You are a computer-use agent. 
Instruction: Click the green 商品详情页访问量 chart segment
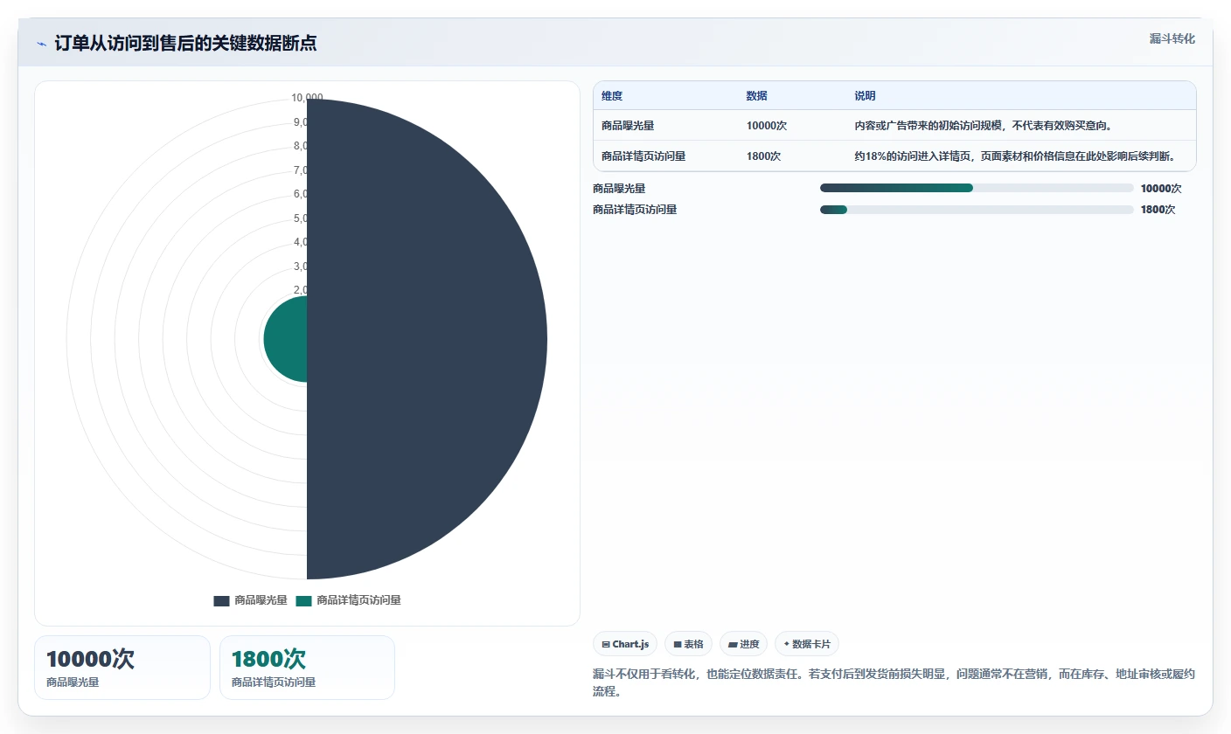[x=286, y=339]
